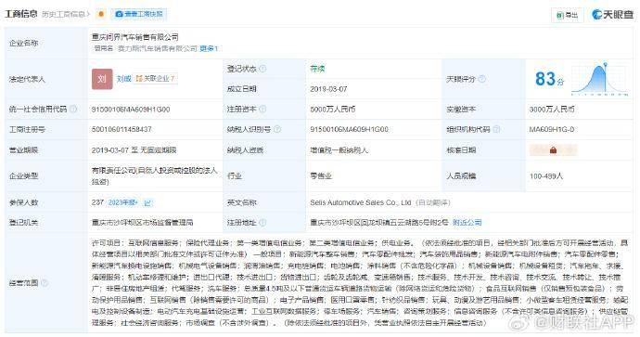Click the lock icon in 核准日期 row
This screenshot has width=640, height=337.
pyautogui.click(x=553, y=149)
